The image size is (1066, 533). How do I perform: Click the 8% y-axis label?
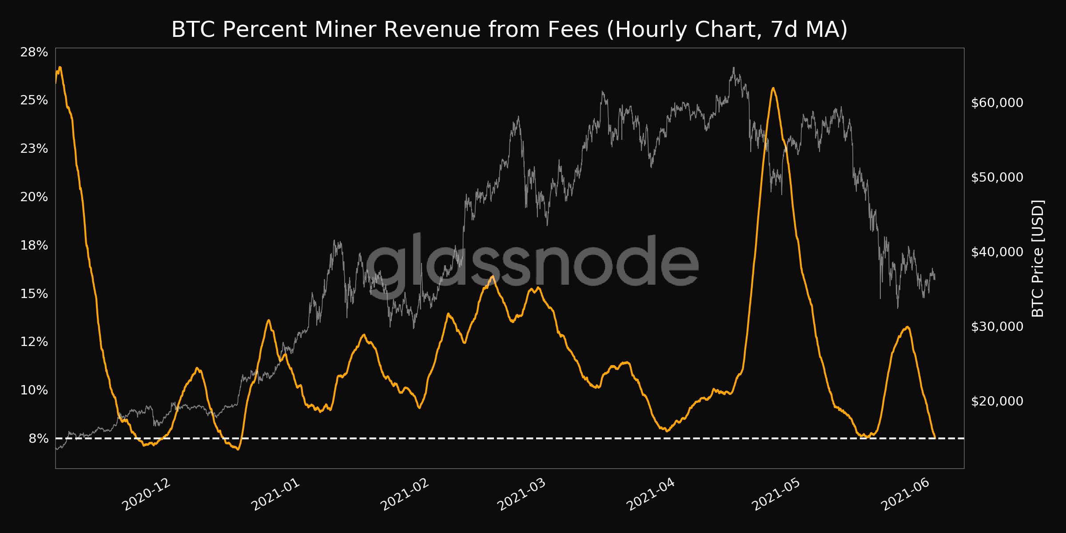pos(38,438)
